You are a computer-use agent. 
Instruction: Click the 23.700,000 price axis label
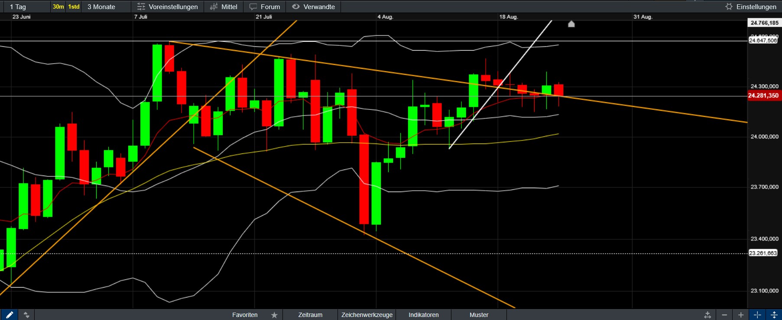tap(764, 187)
